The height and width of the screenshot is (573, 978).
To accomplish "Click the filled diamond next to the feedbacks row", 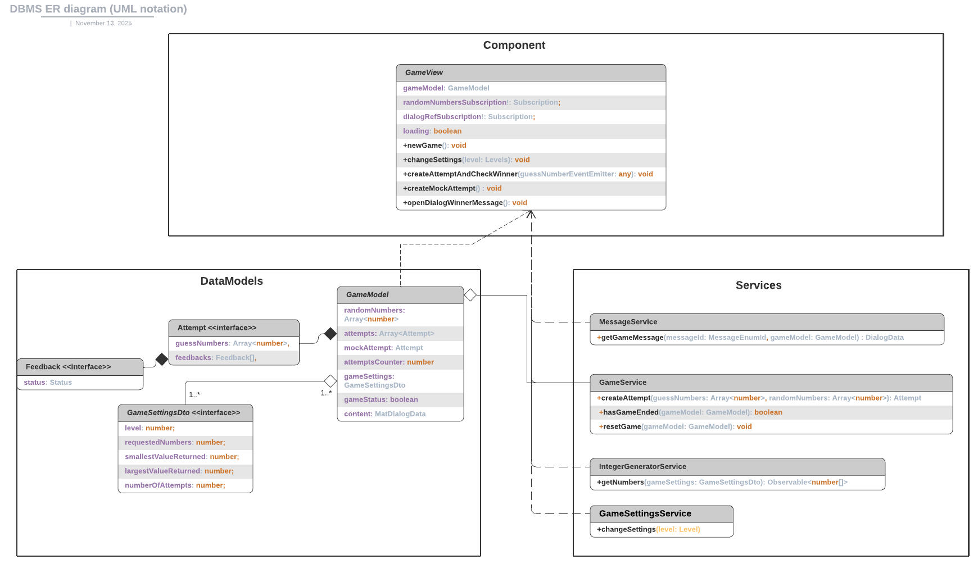I will (162, 359).
